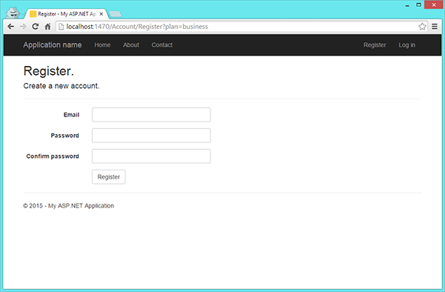
Task: Open the Contact navigation link
Action: [162, 45]
